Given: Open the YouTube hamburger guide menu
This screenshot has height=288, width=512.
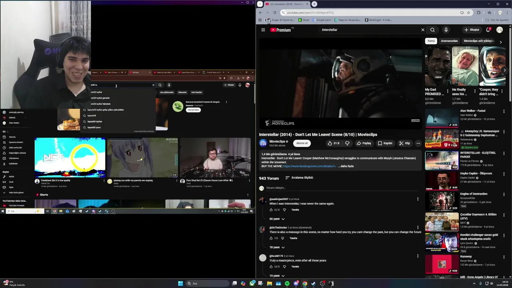Looking at the screenshot, I should [263, 30].
